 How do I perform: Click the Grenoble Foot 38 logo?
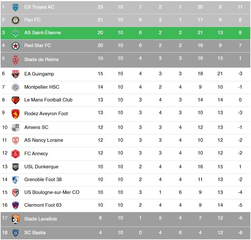coord(15,180)
